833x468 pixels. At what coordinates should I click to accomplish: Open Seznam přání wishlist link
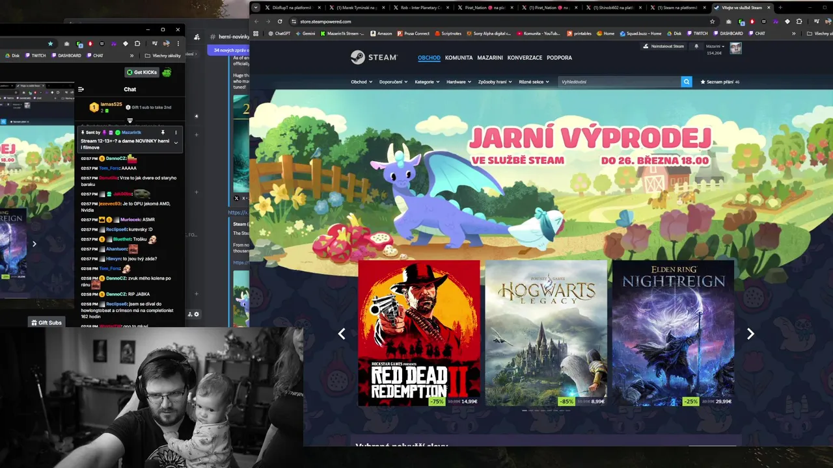pyautogui.click(x=720, y=82)
